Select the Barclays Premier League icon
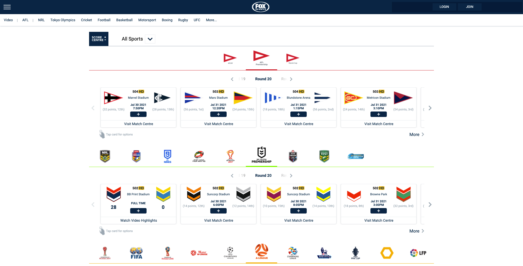523x266 pixels. coord(324,253)
